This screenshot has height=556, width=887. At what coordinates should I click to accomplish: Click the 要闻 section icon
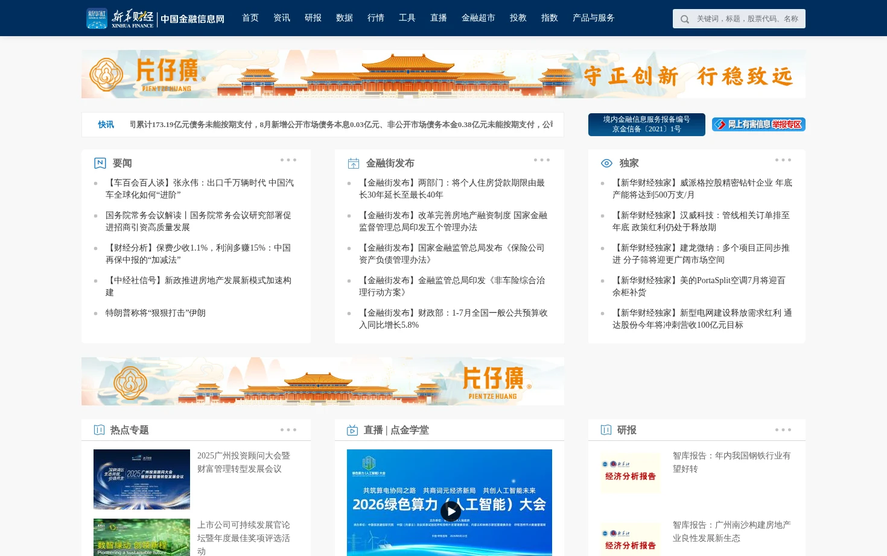point(100,163)
